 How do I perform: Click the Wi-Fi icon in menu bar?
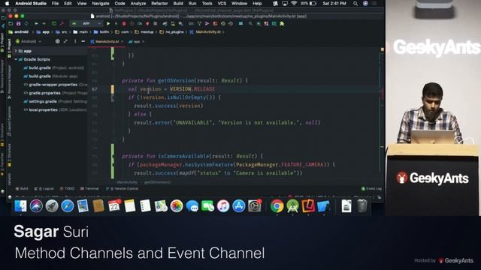click(294, 3)
